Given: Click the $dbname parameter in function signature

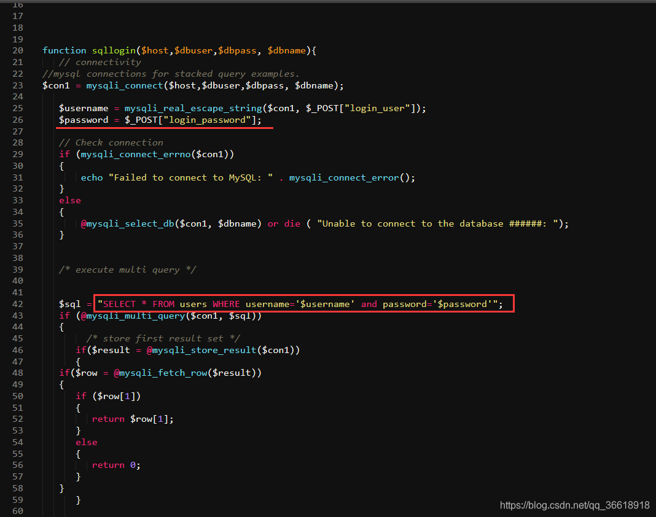Looking at the screenshot, I should click(287, 50).
